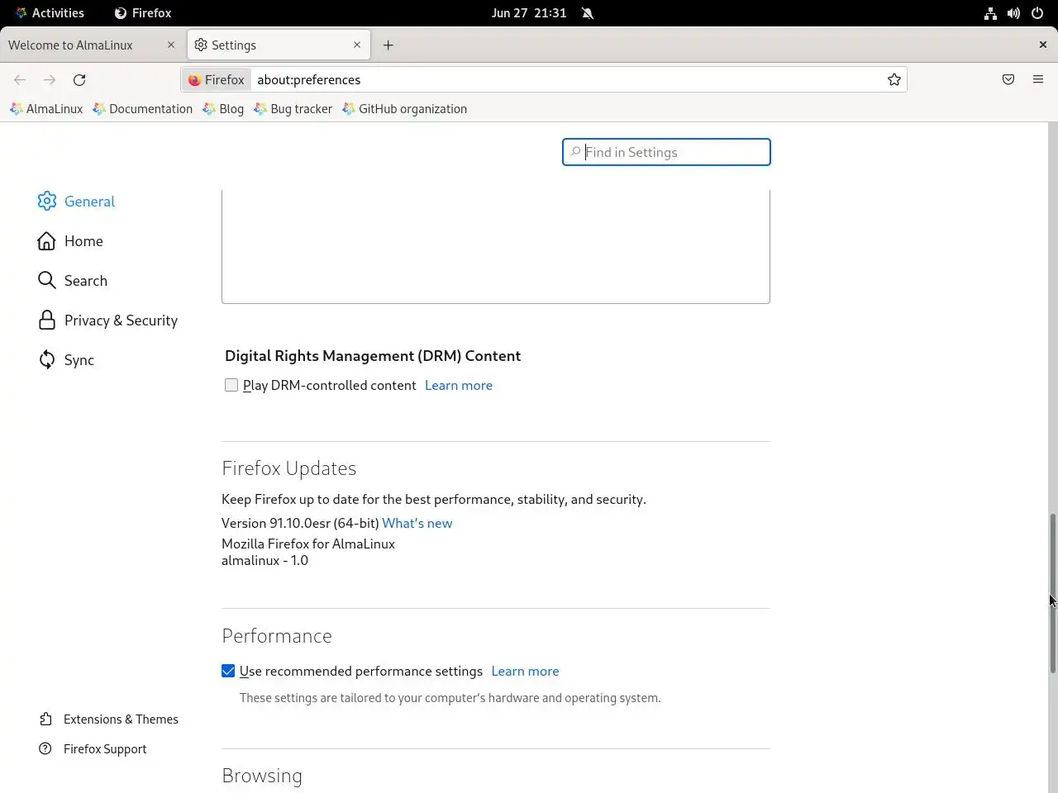The height and width of the screenshot is (793, 1058).
Task: Click the Performance heading
Action: (x=277, y=636)
